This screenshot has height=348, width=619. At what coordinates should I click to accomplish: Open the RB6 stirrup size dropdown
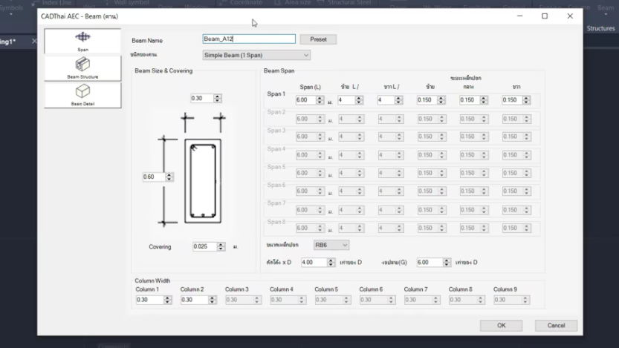331,245
